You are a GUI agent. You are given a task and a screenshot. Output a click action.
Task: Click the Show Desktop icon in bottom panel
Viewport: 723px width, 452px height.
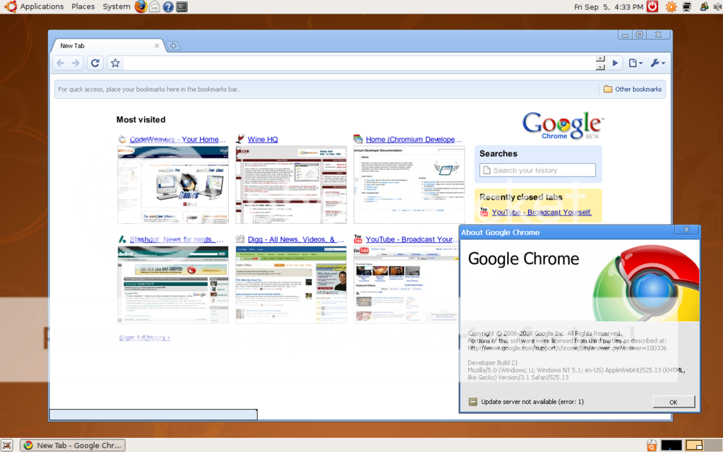(x=6, y=445)
